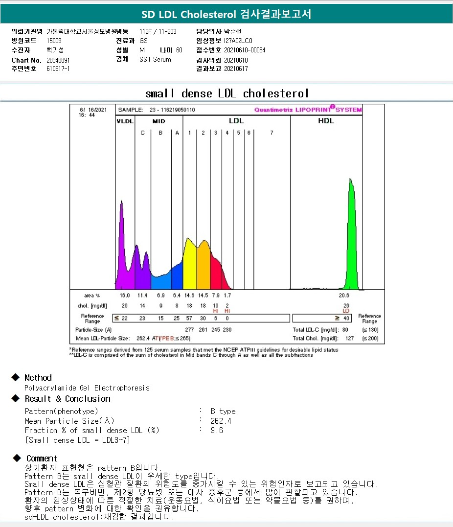The width and height of the screenshot is (453, 527).
Task: Select the specimen type "SST Serum"
Action: coord(155,60)
